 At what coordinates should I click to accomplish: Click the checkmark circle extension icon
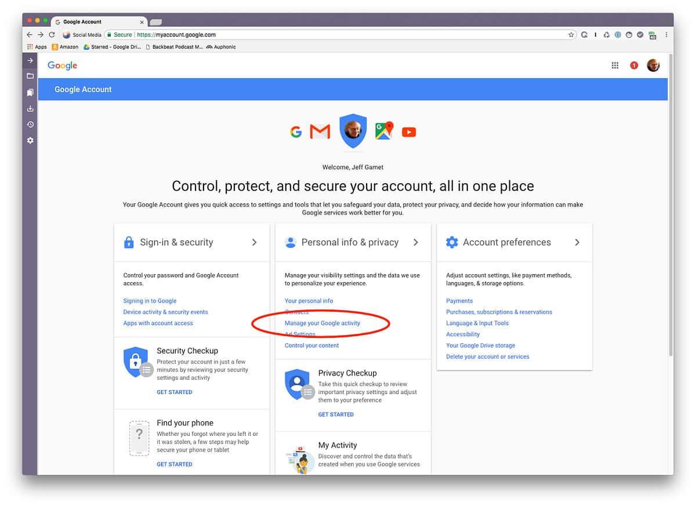pos(640,35)
